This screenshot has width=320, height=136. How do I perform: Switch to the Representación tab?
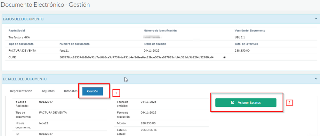click(21, 91)
